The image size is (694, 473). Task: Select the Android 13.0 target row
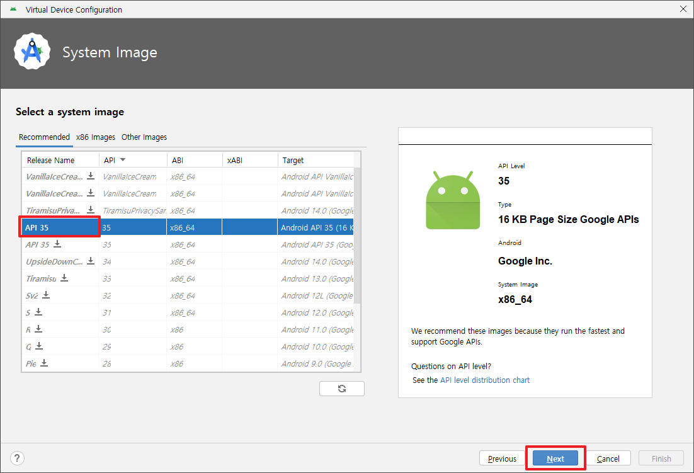188,278
